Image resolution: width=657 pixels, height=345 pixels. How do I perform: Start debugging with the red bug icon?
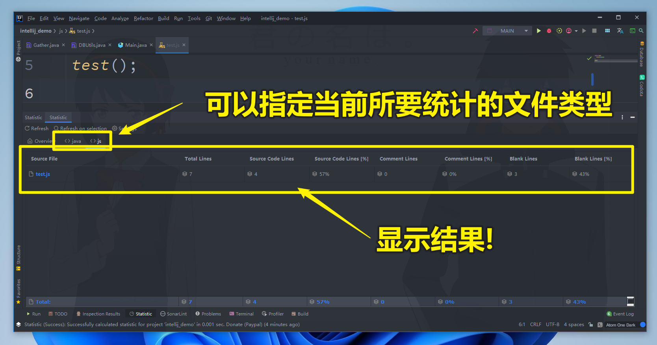(549, 31)
